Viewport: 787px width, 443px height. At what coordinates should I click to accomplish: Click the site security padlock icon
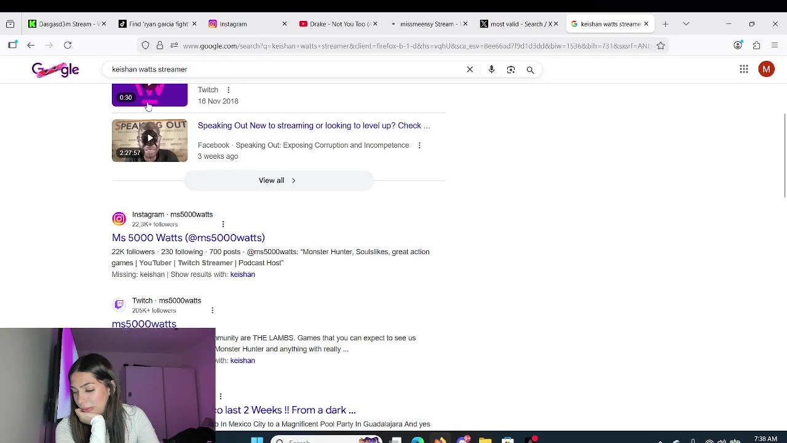[x=160, y=46]
